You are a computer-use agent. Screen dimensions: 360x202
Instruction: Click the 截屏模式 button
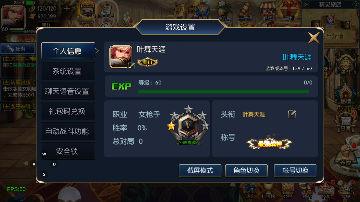(200, 171)
